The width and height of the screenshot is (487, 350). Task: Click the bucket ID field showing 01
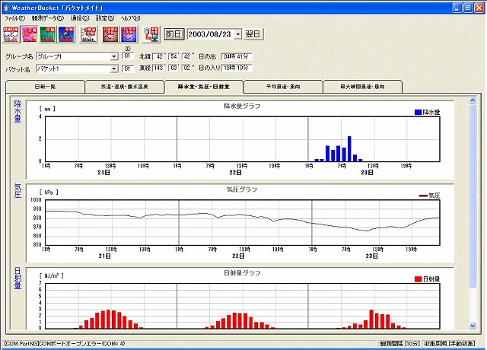click(127, 68)
